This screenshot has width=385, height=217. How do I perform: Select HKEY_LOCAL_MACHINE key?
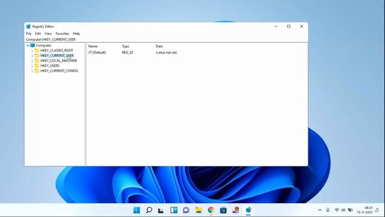pos(59,60)
